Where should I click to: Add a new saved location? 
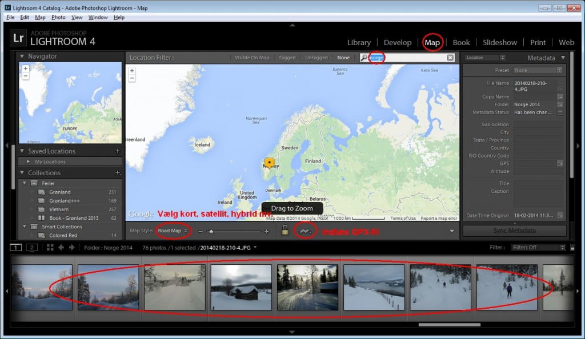[x=118, y=151]
